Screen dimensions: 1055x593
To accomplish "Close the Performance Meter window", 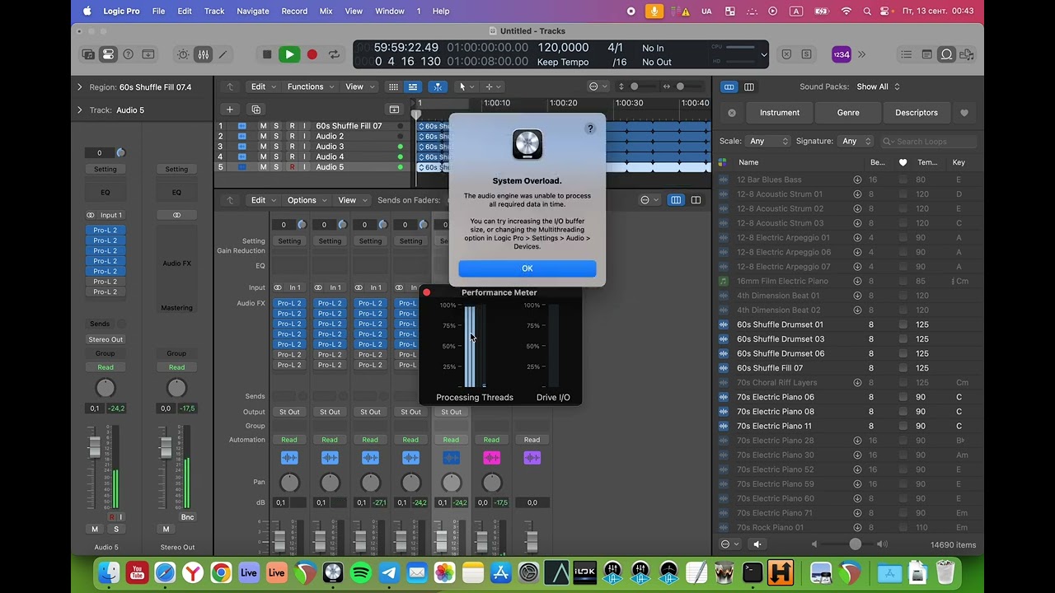I will (426, 292).
